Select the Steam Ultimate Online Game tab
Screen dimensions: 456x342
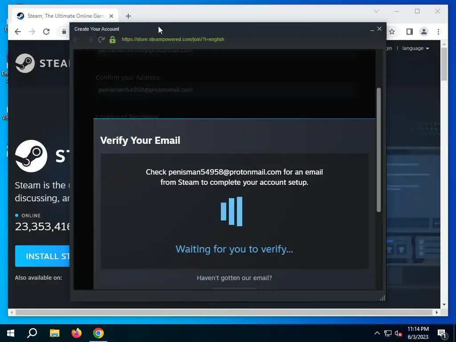[65, 16]
